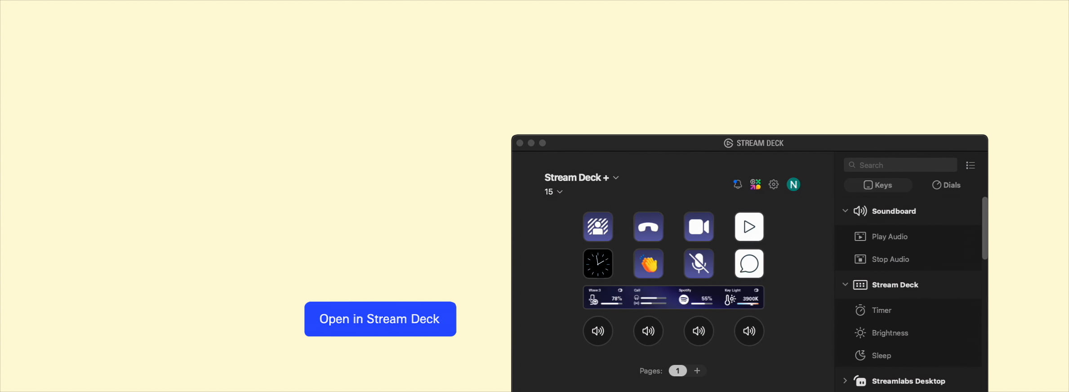Open the profile dropdown labeled 15
The height and width of the screenshot is (392, 1069).
(553, 192)
